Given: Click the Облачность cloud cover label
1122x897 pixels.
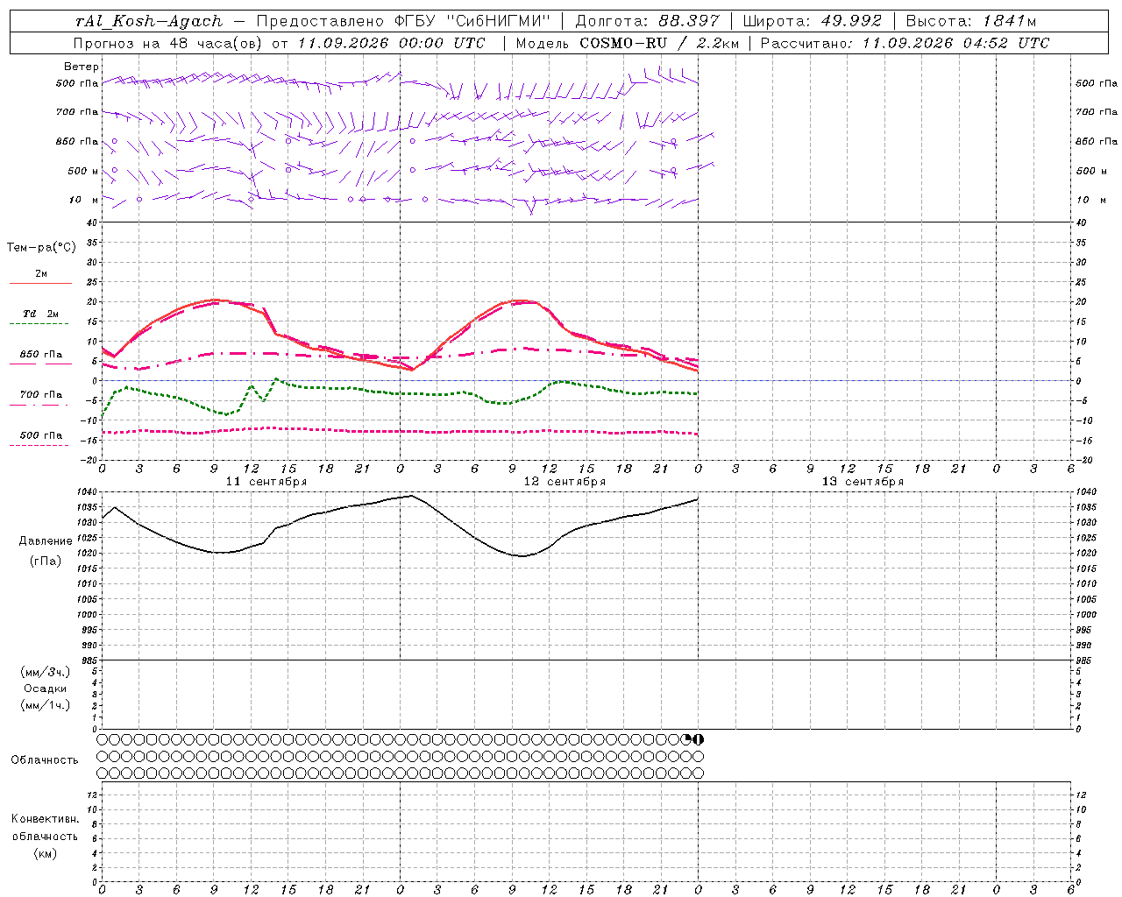Looking at the screenshot, I should pos(45,759).
